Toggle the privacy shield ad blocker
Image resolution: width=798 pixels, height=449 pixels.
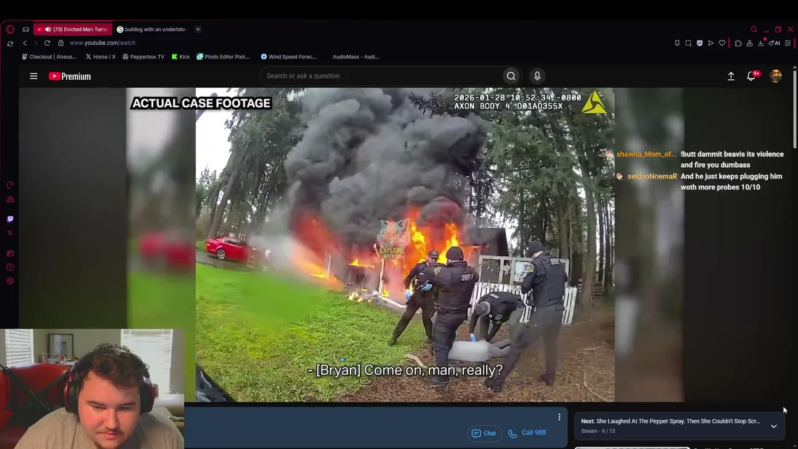click(x=699, y=43)
